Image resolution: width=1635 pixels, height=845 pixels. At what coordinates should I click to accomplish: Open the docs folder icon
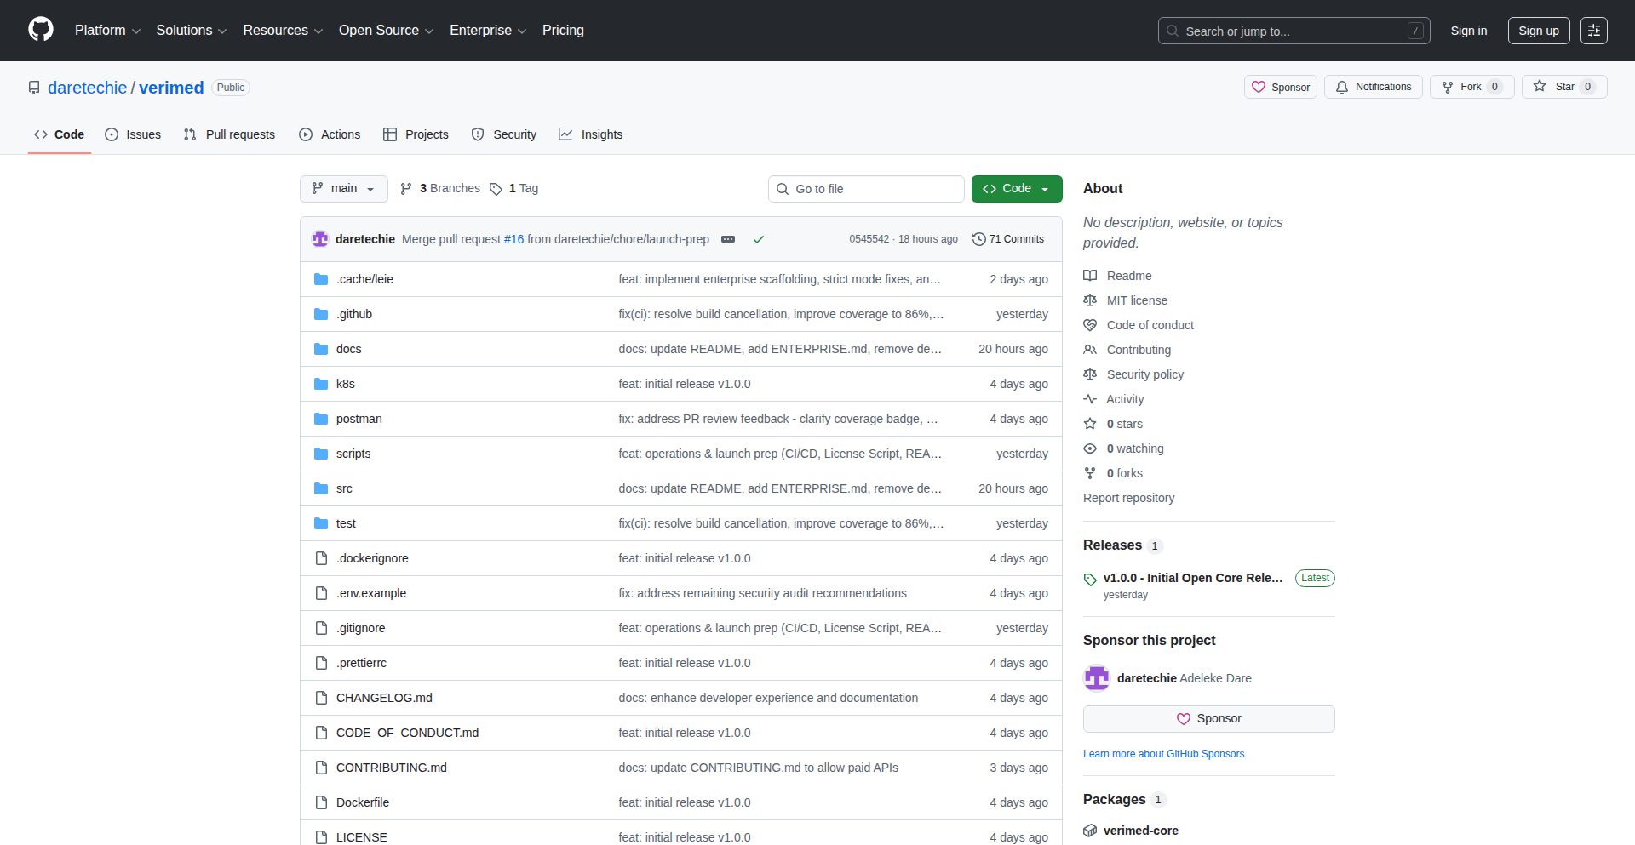pos(321,349)
